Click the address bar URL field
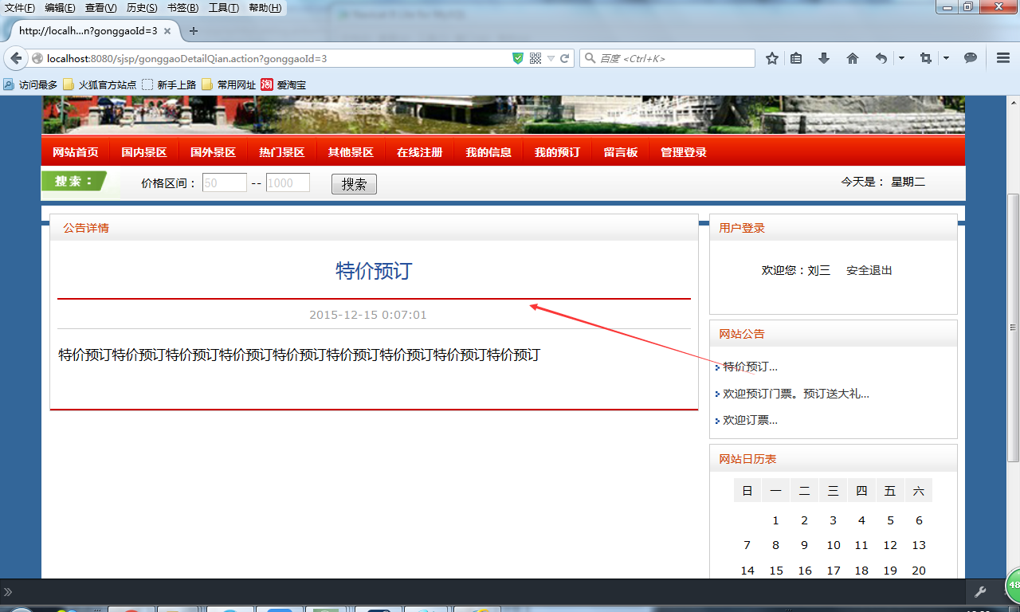Image resolution: width=1020 pixels, height=612 pixels. click(271, 58)
